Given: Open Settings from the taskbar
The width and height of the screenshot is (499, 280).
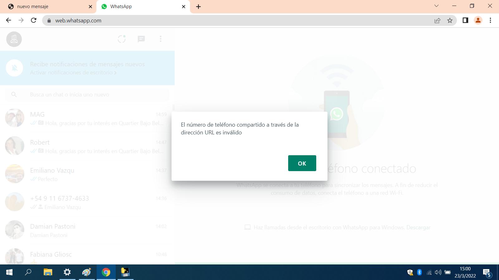Looking at the screenshot, I should (67, 272).
